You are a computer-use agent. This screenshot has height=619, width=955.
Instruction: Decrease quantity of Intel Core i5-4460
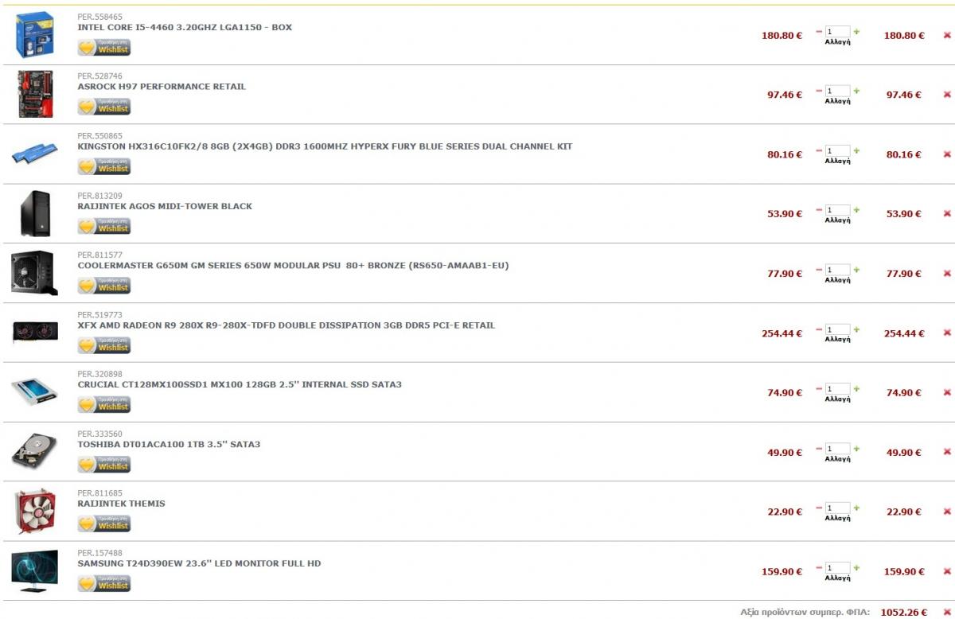819,32
